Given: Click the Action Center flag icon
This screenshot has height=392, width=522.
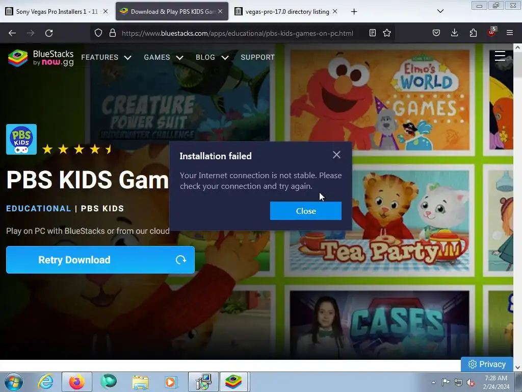Looking at the screenshot, I should (446, 382).
